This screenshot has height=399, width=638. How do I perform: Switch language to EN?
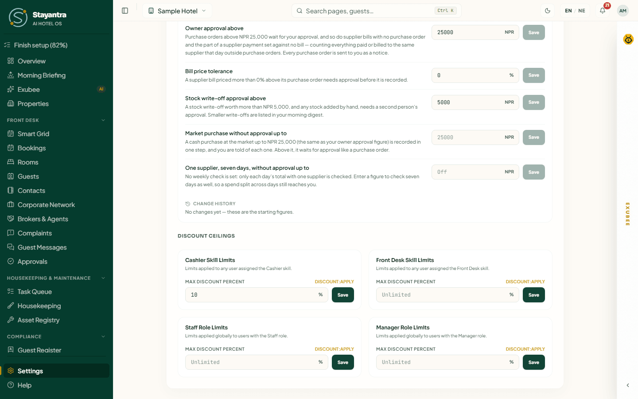point(568,11)
